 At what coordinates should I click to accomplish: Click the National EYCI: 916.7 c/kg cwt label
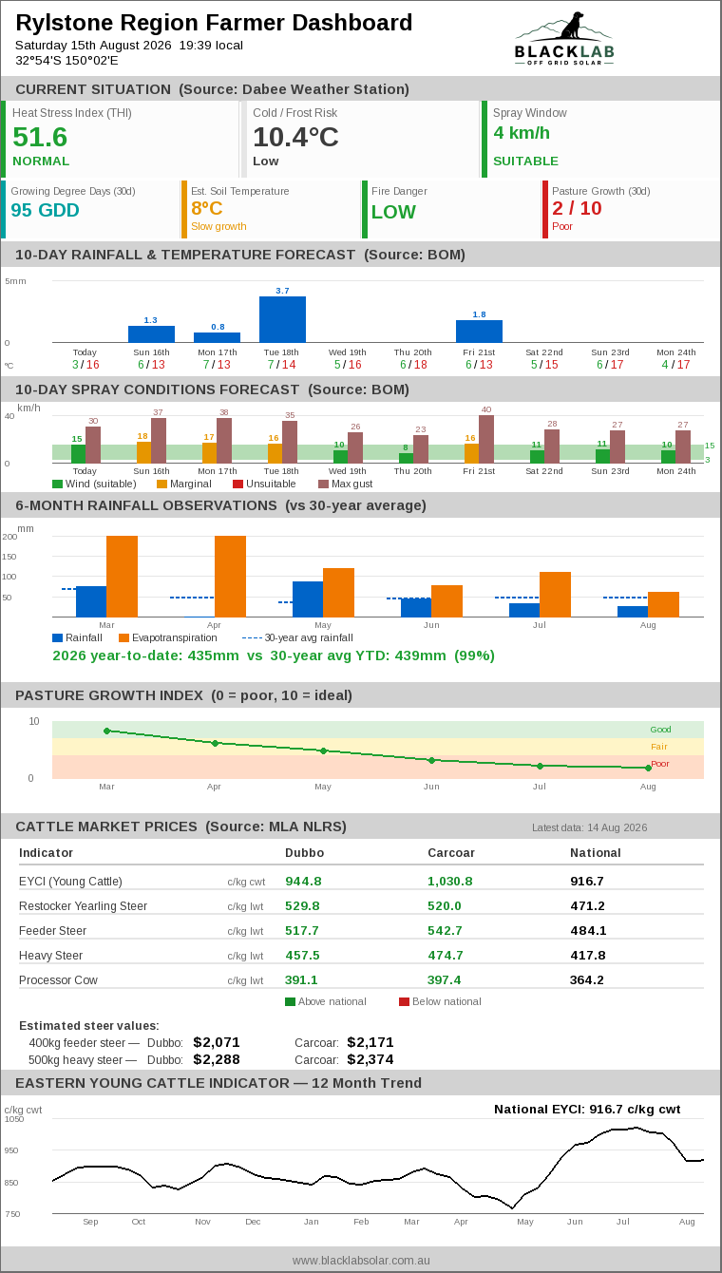point(587,1110)
